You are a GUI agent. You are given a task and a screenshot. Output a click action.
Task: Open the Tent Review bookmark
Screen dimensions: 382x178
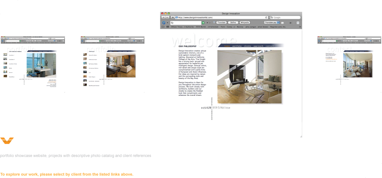coord(232,27)
